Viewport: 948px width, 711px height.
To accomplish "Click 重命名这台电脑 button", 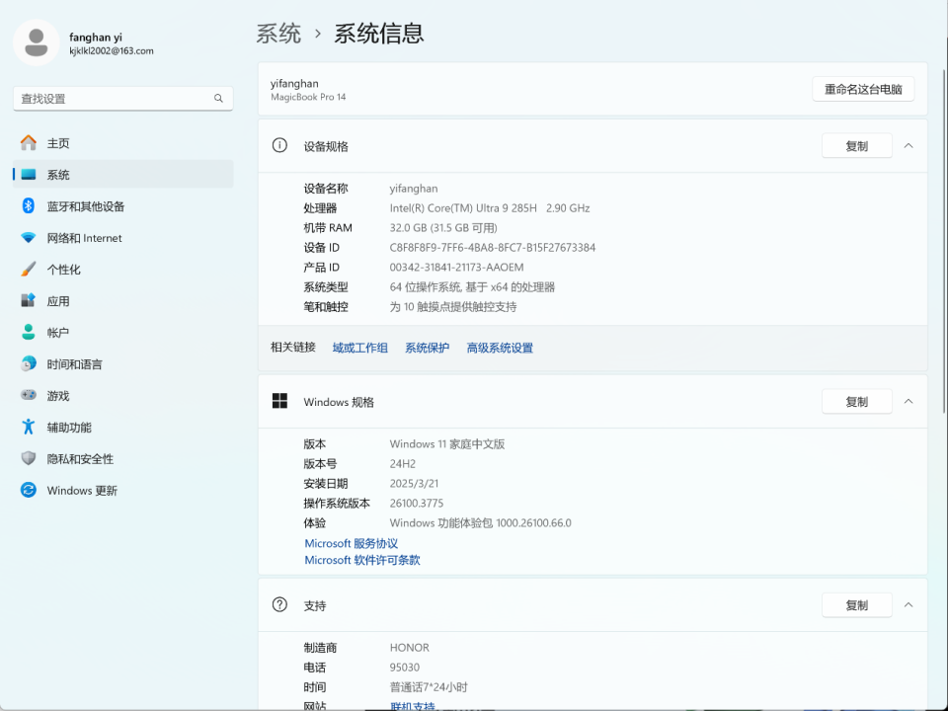I will (863, 90).
